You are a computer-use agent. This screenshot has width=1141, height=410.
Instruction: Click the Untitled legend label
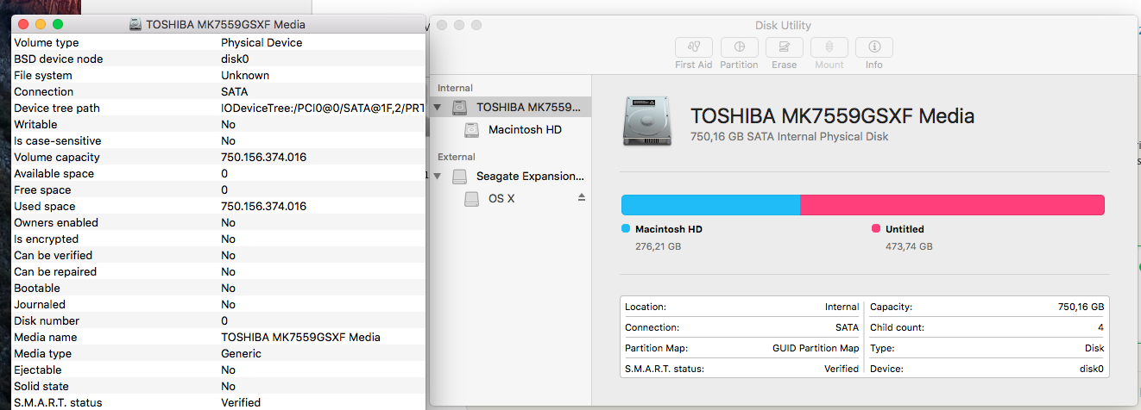pyautogui.click(x=905, y=229)
